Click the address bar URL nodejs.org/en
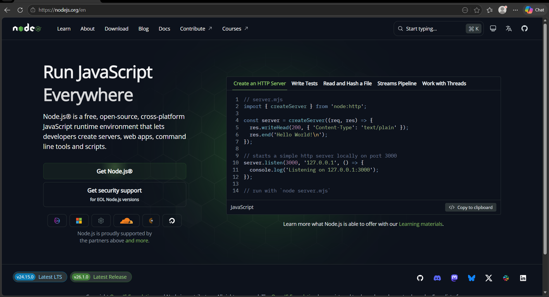The width and height of the screenshot is (549, 297). coord(62,10)
